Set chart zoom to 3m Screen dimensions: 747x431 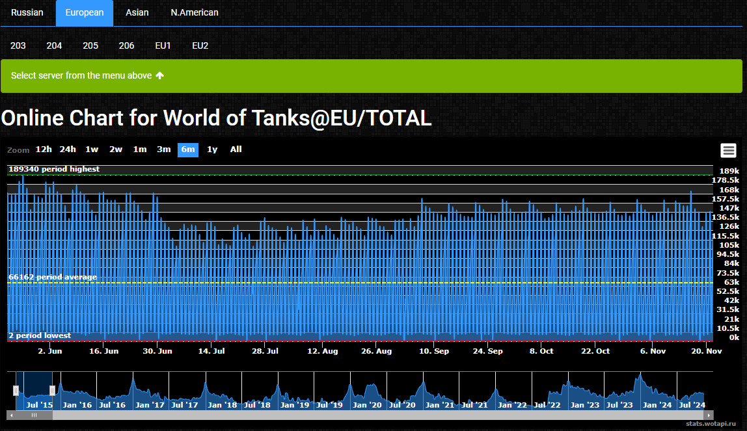pyautogui.click(x=163, y=150)
